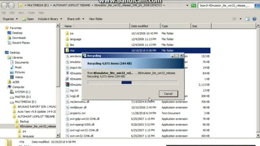Screen dimensions: 260x146
Task: Open the Help question mark icon
Action: coord(254,19)
